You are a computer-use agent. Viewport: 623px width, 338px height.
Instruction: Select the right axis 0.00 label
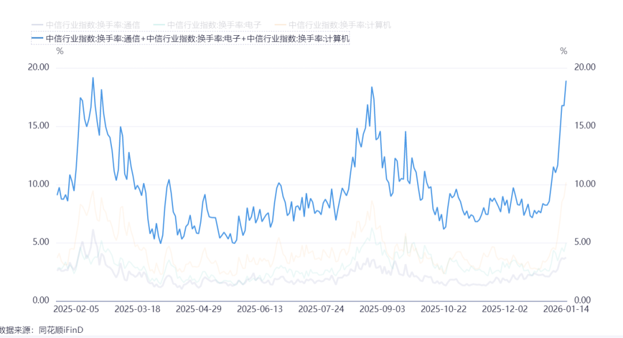point(583,301)
